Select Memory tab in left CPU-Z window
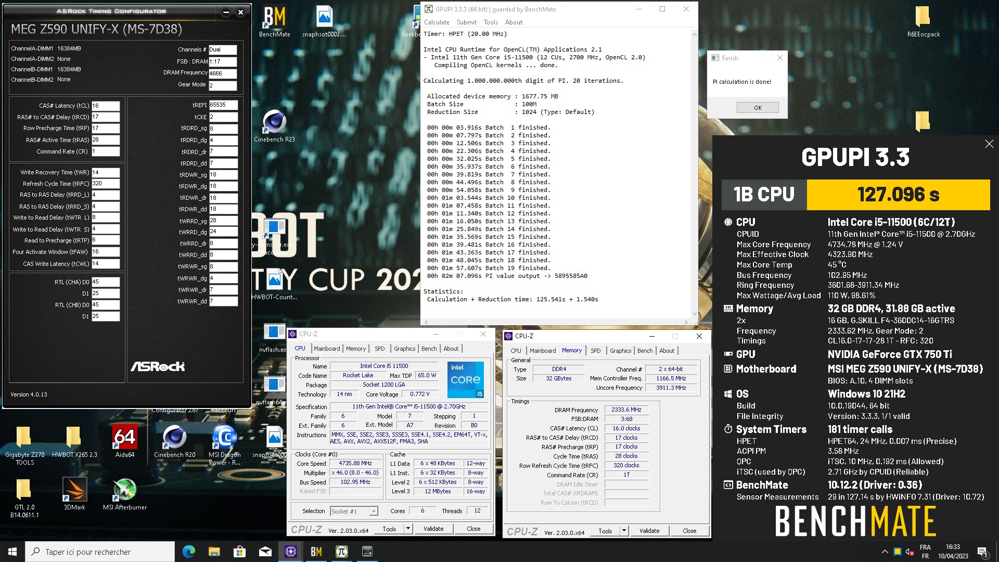Image resolution: width=999 pixels, height=562 pixels. click(x=356, y=349)
